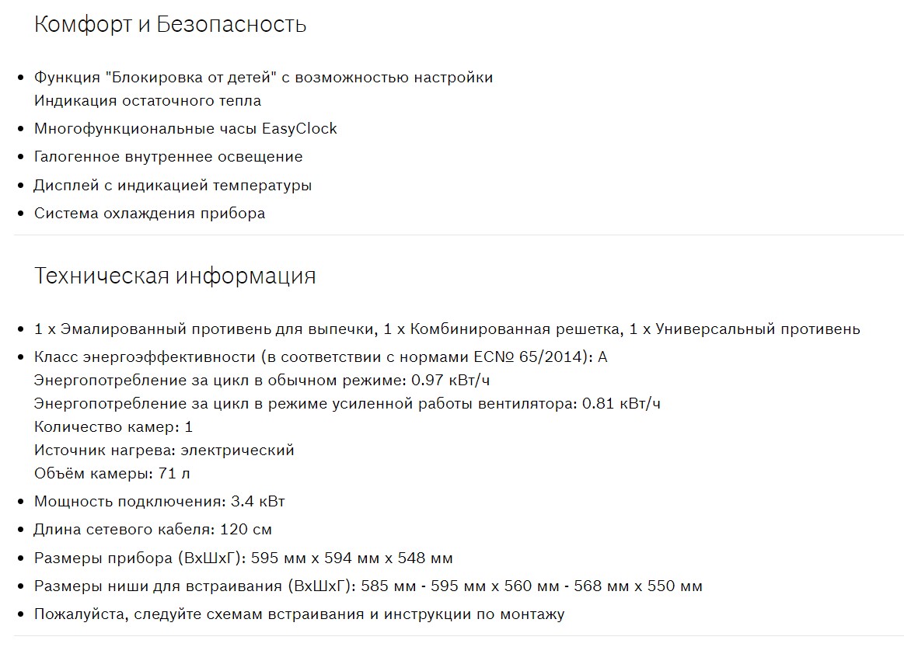Click the "Универсальный противень" text
The width and height of the screenshot is (904, 647).
[x=758, y=329]
